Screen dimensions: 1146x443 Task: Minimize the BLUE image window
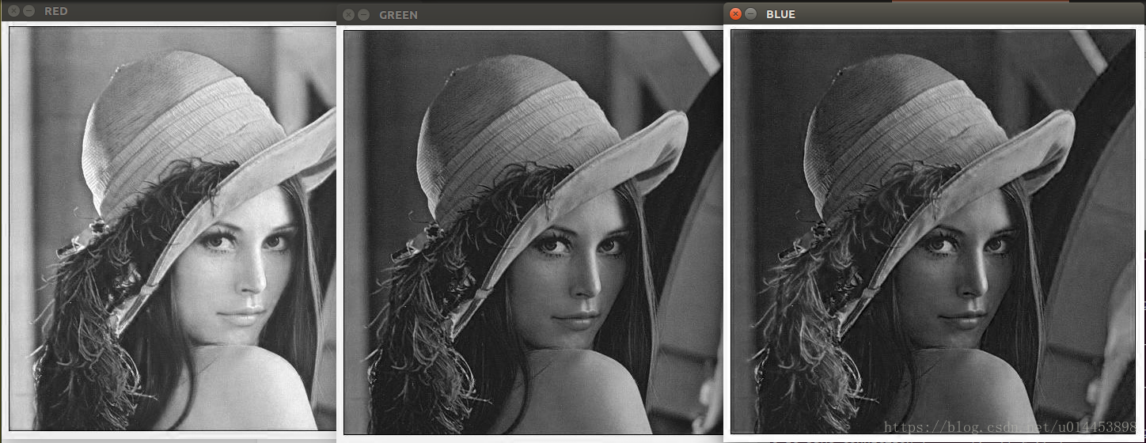pyautogui.click(x=751, y=14)
